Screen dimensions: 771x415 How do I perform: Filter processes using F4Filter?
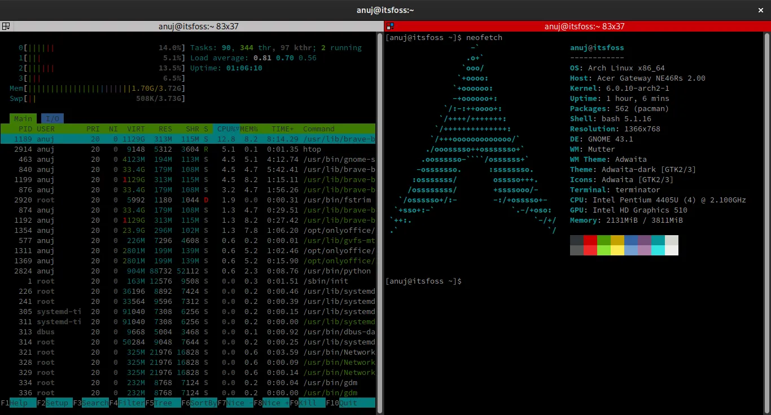(125, 403)
